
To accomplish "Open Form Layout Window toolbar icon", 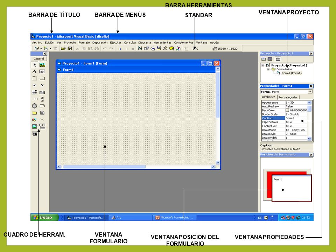I will pos(153,49).
